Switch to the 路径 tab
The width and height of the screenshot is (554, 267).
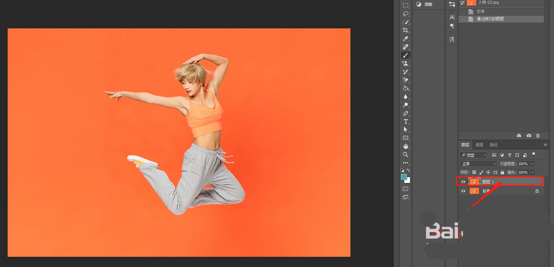(493, 145)
